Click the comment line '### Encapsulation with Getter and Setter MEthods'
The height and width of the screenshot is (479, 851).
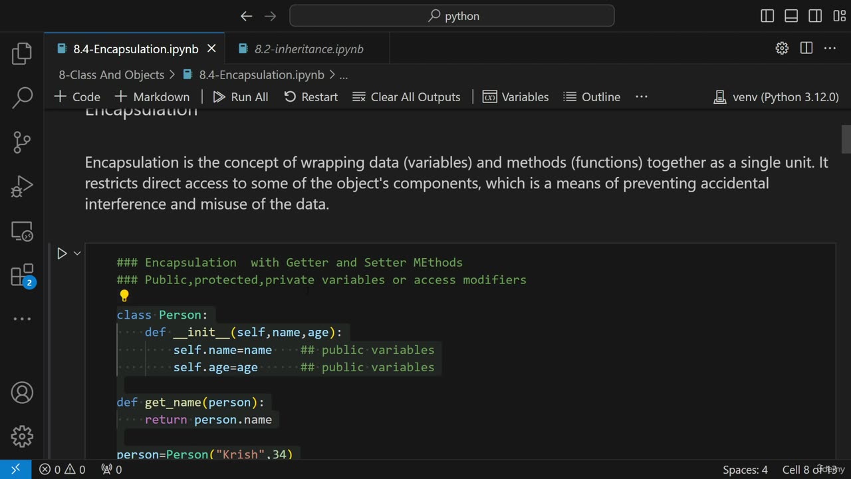(289, 263)
